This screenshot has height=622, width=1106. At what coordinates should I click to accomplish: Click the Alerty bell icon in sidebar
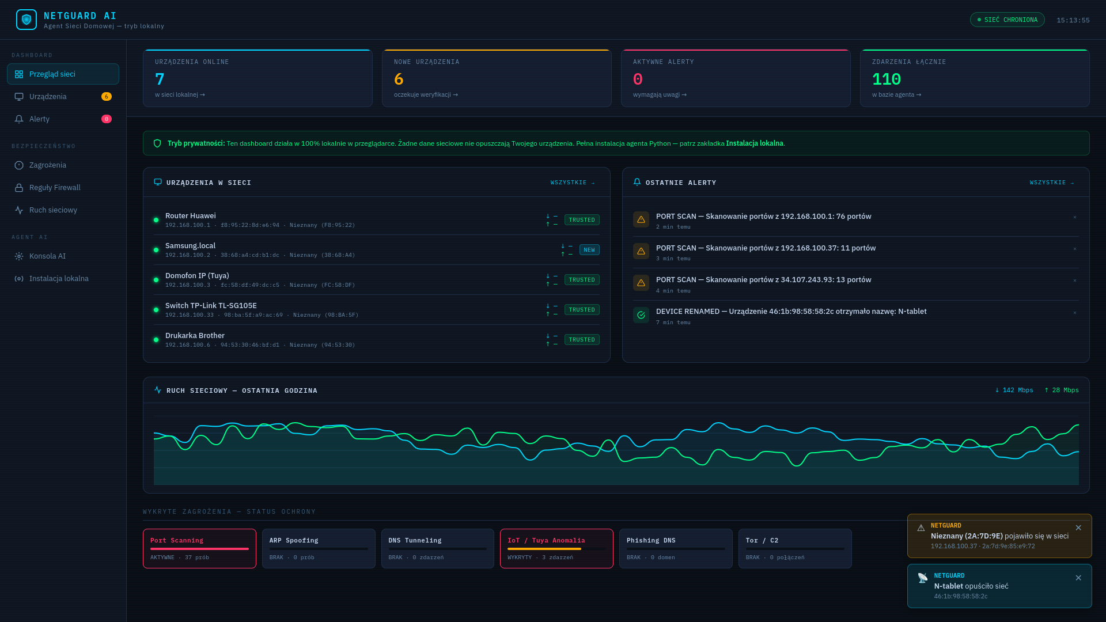click(19, 119)
